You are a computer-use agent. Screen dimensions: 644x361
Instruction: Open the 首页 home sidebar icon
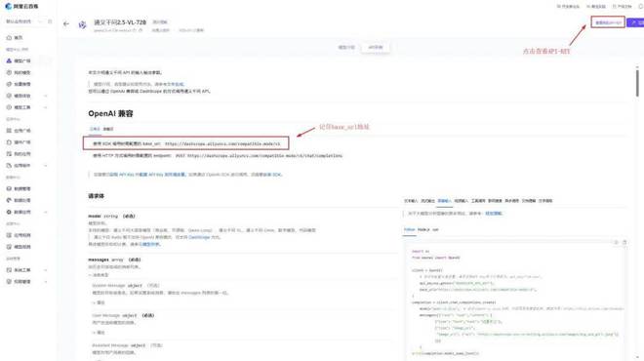(9, 37)
